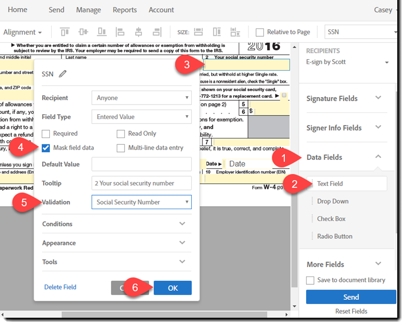Open the Send menu tab
Screen dimensions: 402x322
[x=56, y=10]
